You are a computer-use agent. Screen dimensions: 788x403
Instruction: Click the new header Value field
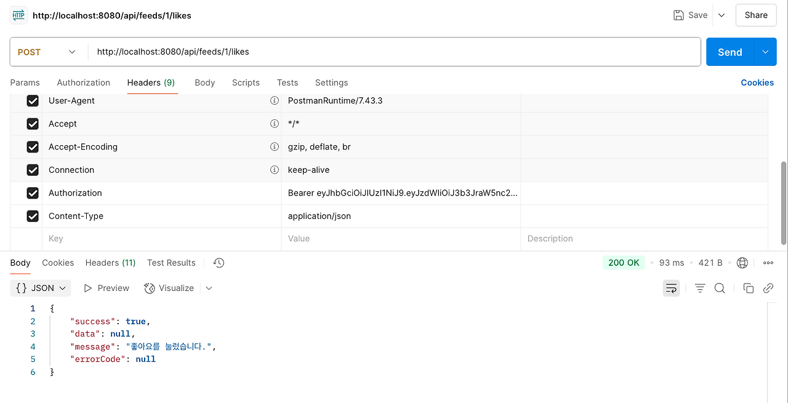point(401,239)
